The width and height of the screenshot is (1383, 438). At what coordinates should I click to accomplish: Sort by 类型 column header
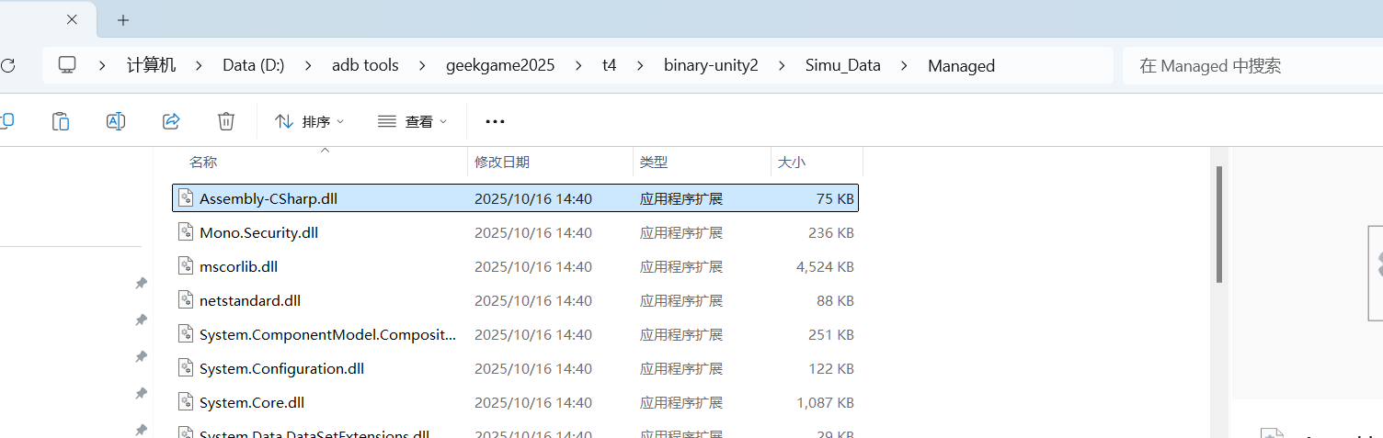click(x=654, y=162)
